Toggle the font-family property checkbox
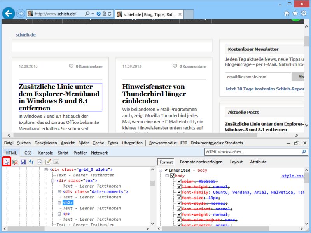Viewport: 311px width, 233px height. 179,192
